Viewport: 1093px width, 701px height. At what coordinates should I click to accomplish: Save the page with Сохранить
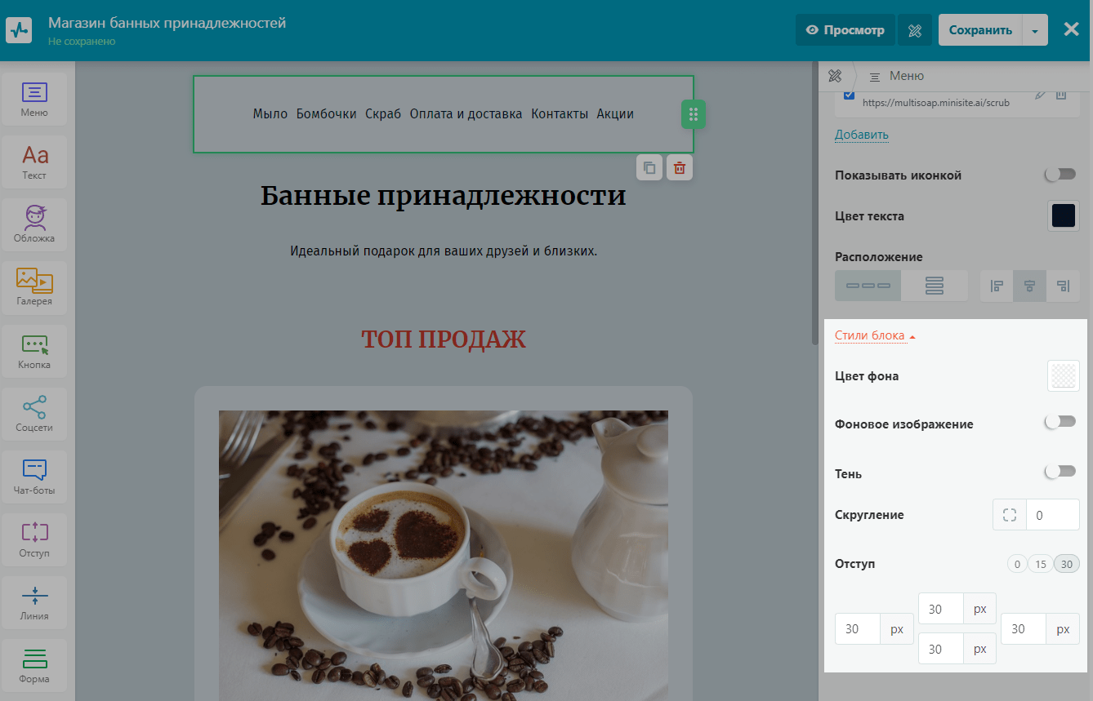980,30
